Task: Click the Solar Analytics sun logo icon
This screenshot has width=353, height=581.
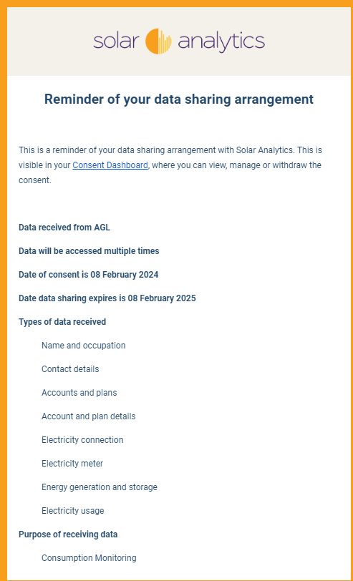Action: pyautogui.click(x=158, y=41)
